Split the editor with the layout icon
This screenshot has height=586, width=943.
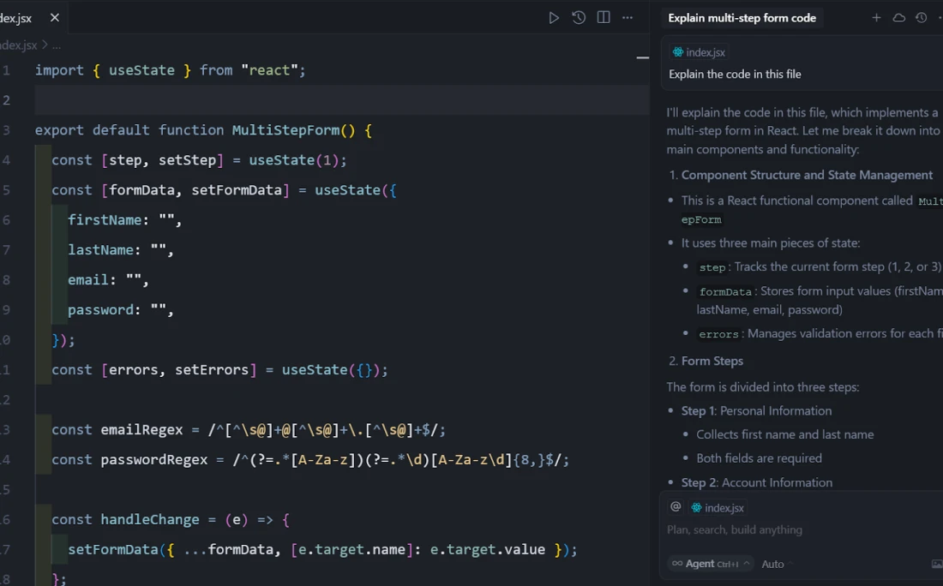604,18
